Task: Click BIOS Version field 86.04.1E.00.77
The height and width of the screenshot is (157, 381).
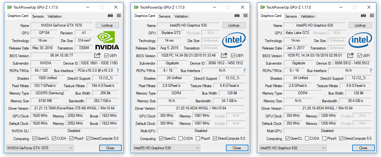Action: (62, 56)
